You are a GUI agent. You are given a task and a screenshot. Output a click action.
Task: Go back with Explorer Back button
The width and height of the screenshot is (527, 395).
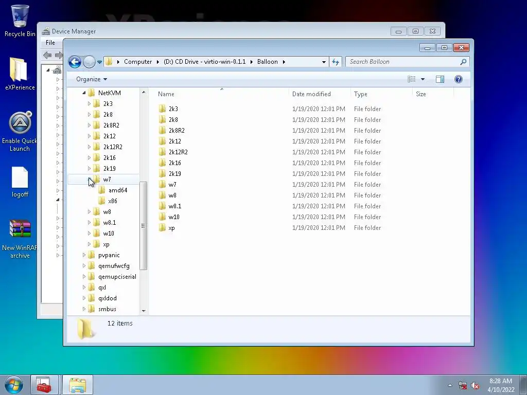(x=75, y=62)
